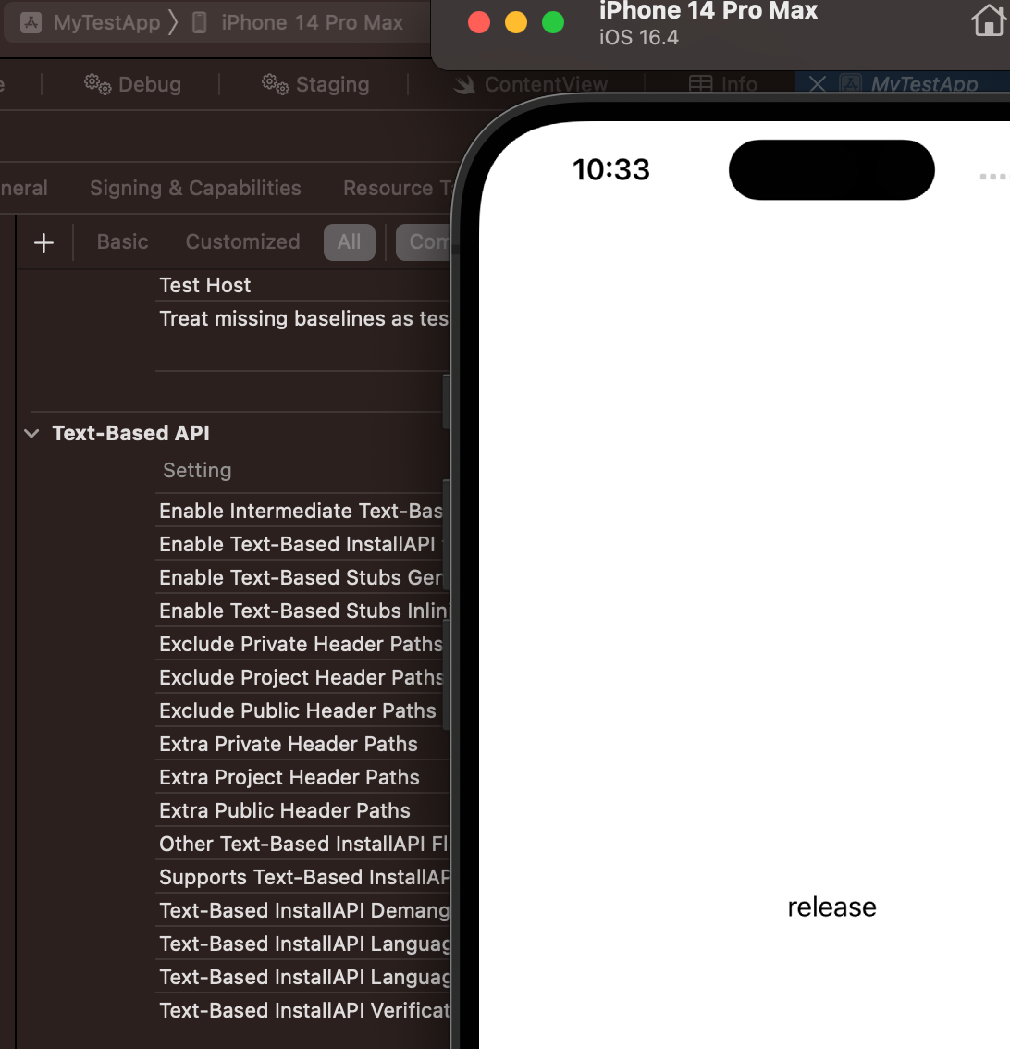Select the Combined view filter

point(424,242)
